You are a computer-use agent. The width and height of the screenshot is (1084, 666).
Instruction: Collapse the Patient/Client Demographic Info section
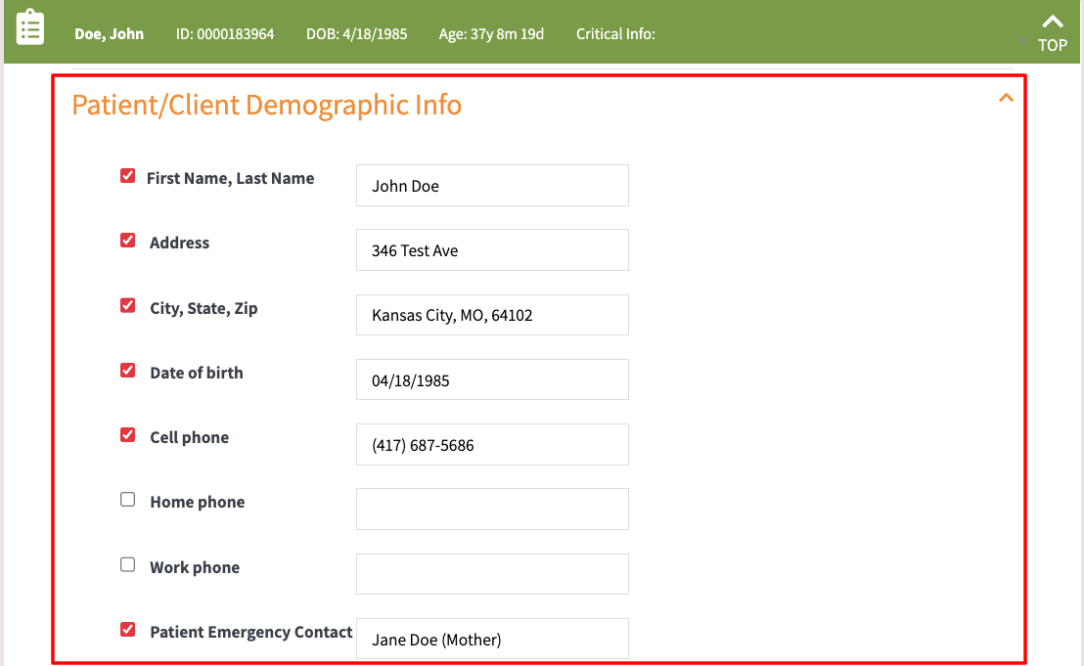coord(1006,98)
